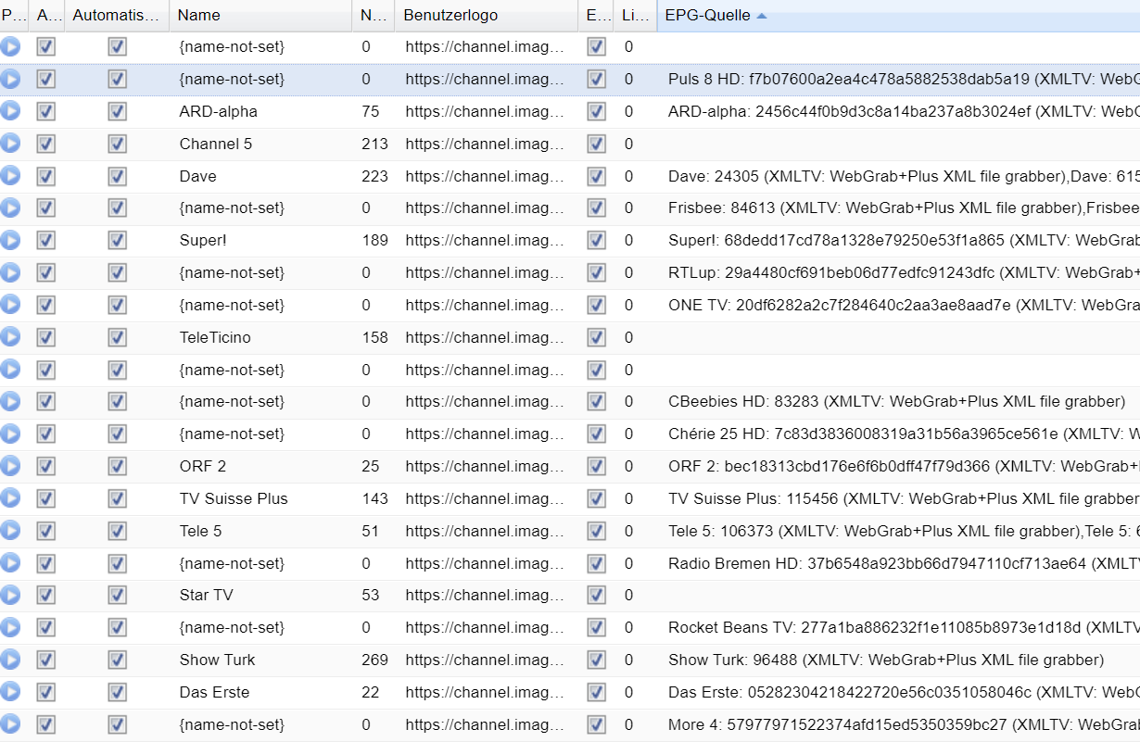Click the play icon for the Frisbee EPG row

[10, 208]
